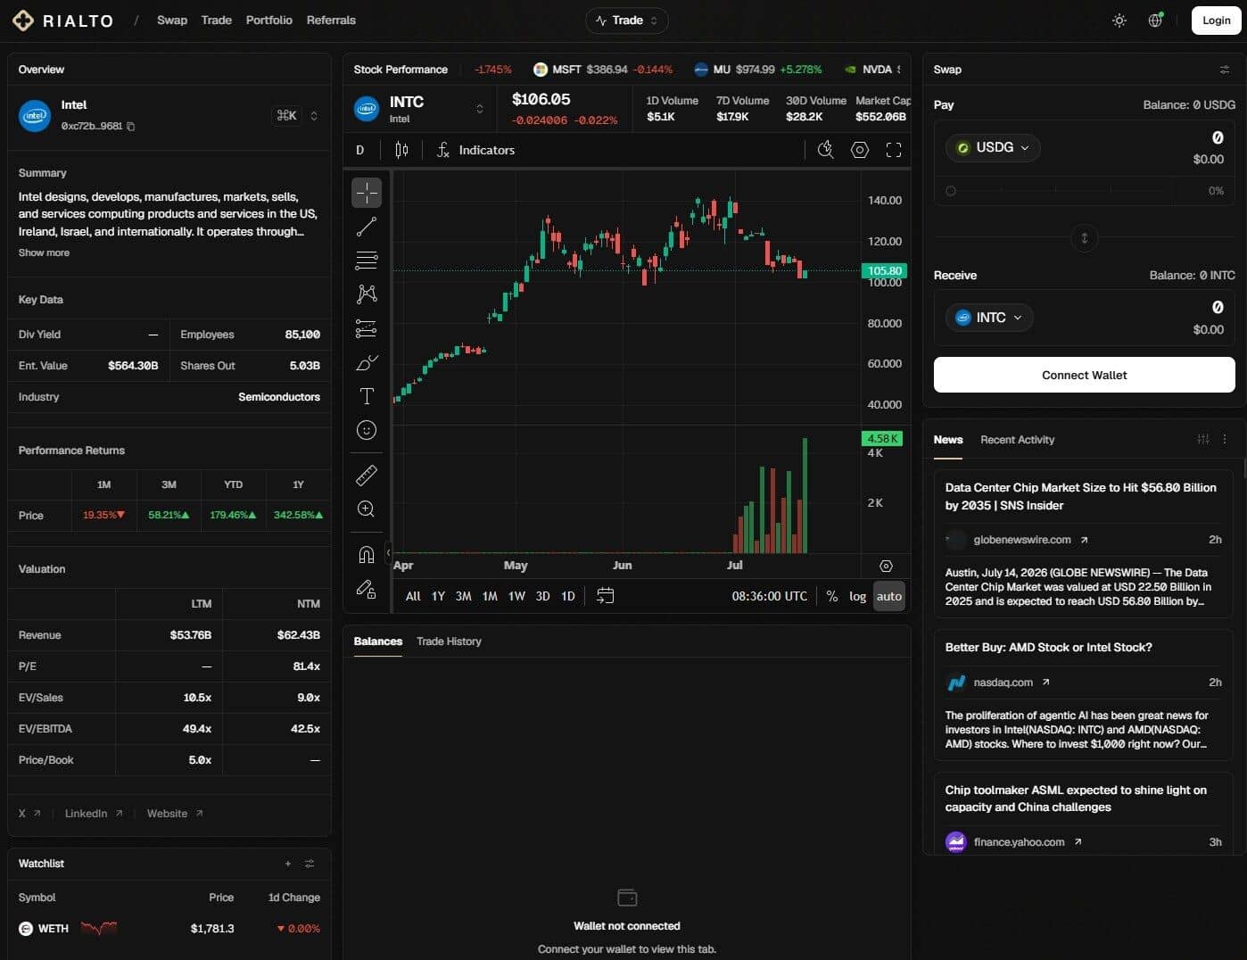The image size is (1247, 960).
Task: Toggle the magnet snap mode
Action: (367, 555)
